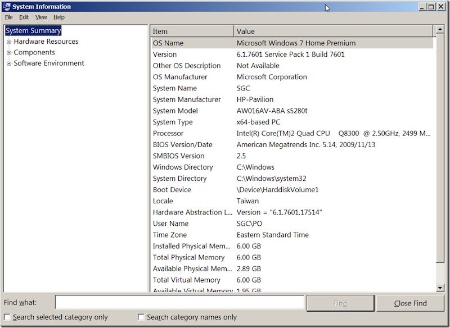The width and height of the screenshot is (450, 328).
Task: Select the System Name row
Action: (292, 88)
